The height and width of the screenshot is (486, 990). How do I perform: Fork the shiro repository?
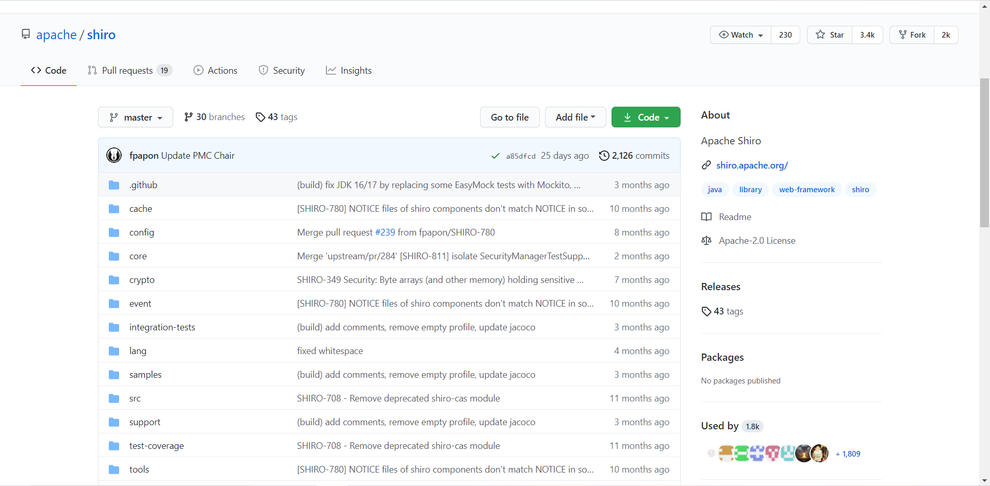click(912, 35)
